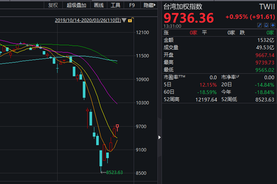Image resolution: width=277 pixels, height=184 pixels.
Task: Click the 市盈率TTM label
Action: pyautogui.click(x=174, y=77)
